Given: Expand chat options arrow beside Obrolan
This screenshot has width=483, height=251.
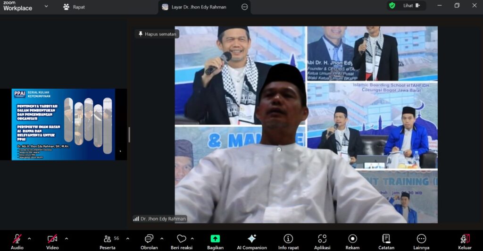Looking at the screenshot, I should pos(162,238).
